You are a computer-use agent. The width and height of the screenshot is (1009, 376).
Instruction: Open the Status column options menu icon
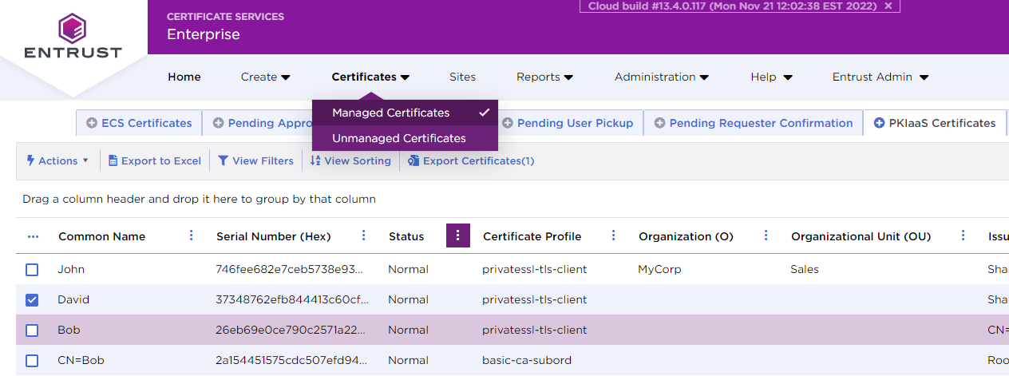[x=458, y=235]
